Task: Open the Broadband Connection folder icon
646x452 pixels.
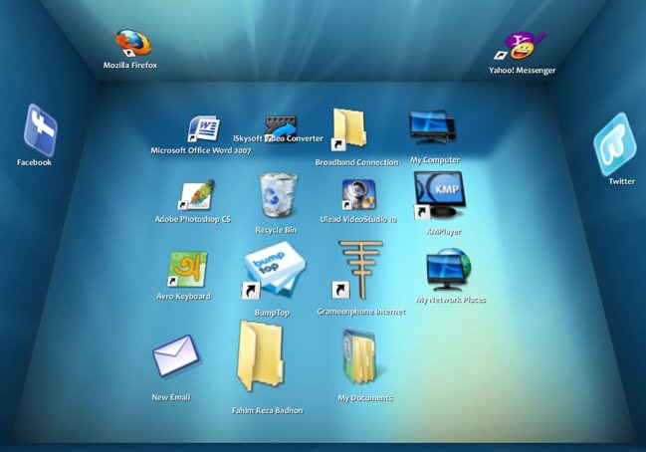Action: [348, 129]
